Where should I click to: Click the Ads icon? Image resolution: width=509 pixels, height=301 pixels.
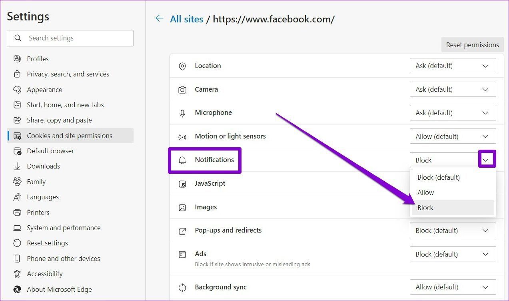click(x=182, y=254)
